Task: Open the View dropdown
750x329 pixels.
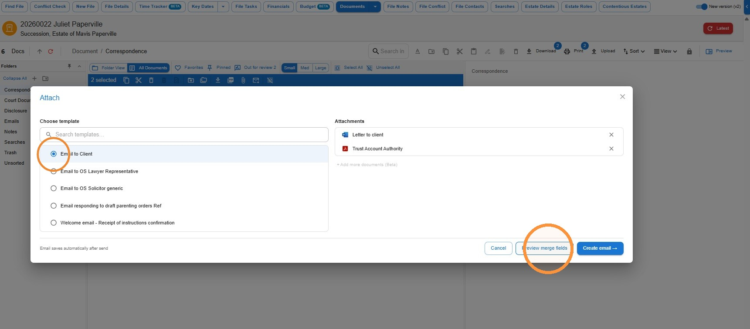Action: point(665,51)
